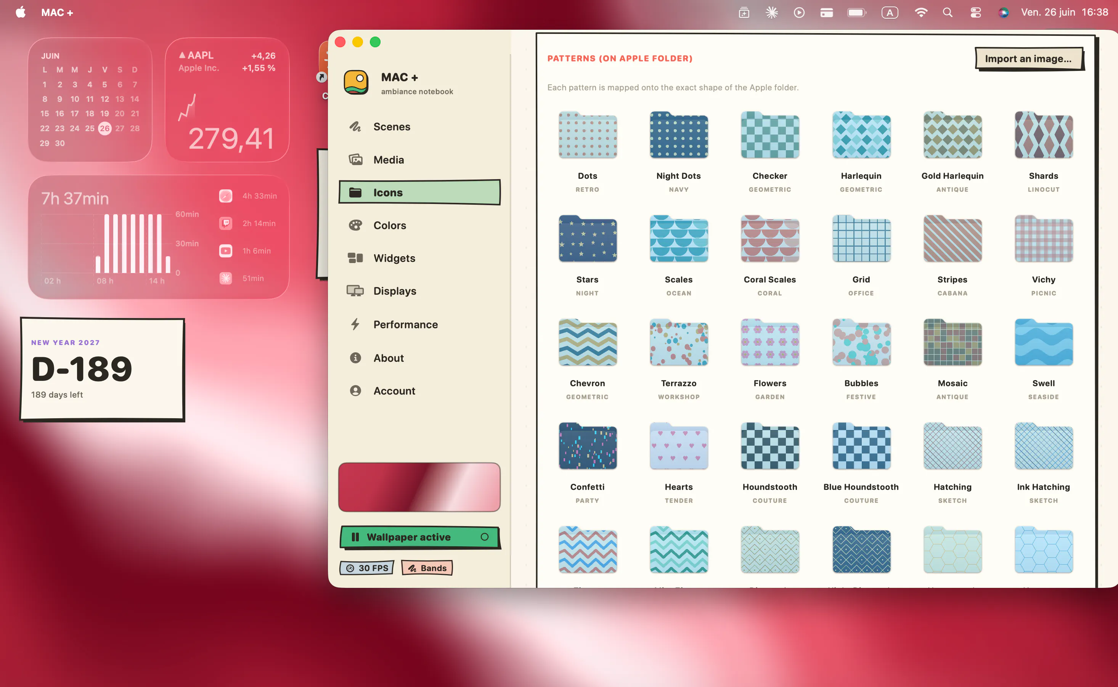
Task: Click the 30 FPS badge
Action: [x=367, y=568]
